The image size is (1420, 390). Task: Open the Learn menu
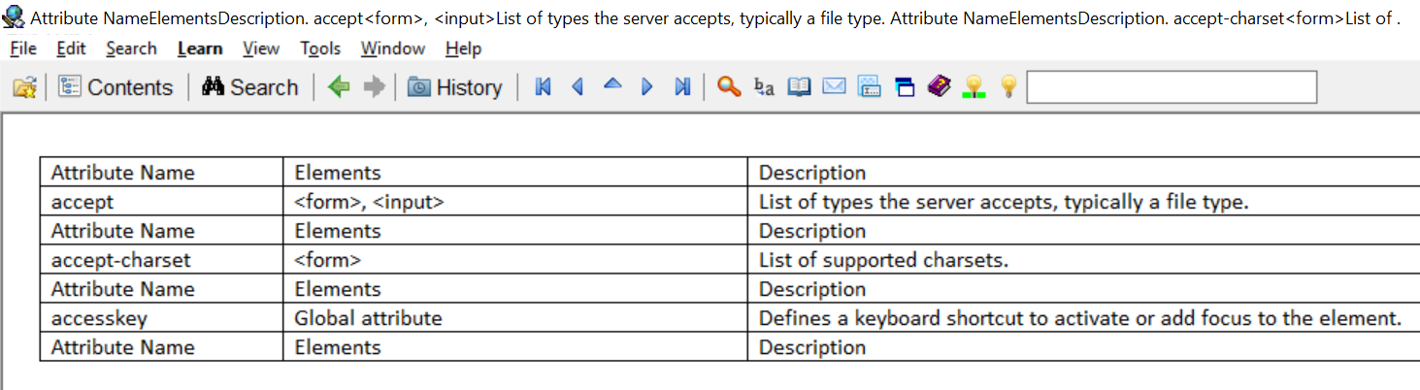point(200,49)
